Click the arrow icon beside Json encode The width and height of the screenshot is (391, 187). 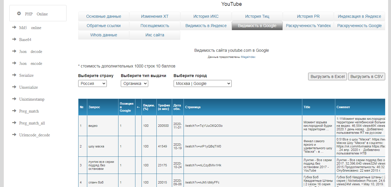[x=14, y=63]
